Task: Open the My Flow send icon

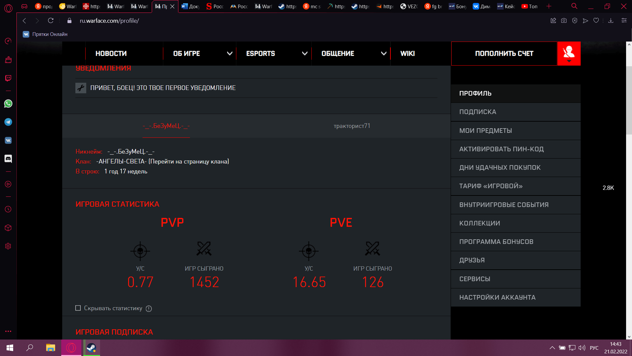Action: (x=585, y=20)
